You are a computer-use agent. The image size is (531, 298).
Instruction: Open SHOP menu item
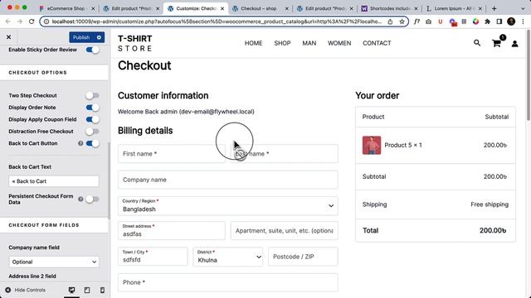(282, 43)
